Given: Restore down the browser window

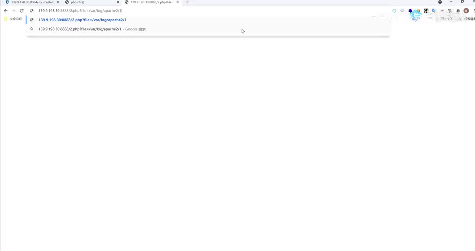Looking at the screenshot, I should coord(462,2).
